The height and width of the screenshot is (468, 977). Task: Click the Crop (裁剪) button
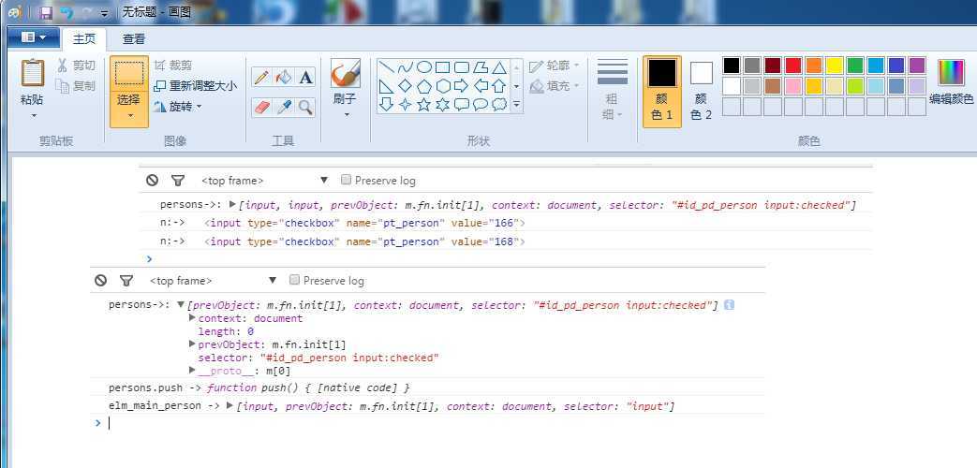click(x=173, y=66)
